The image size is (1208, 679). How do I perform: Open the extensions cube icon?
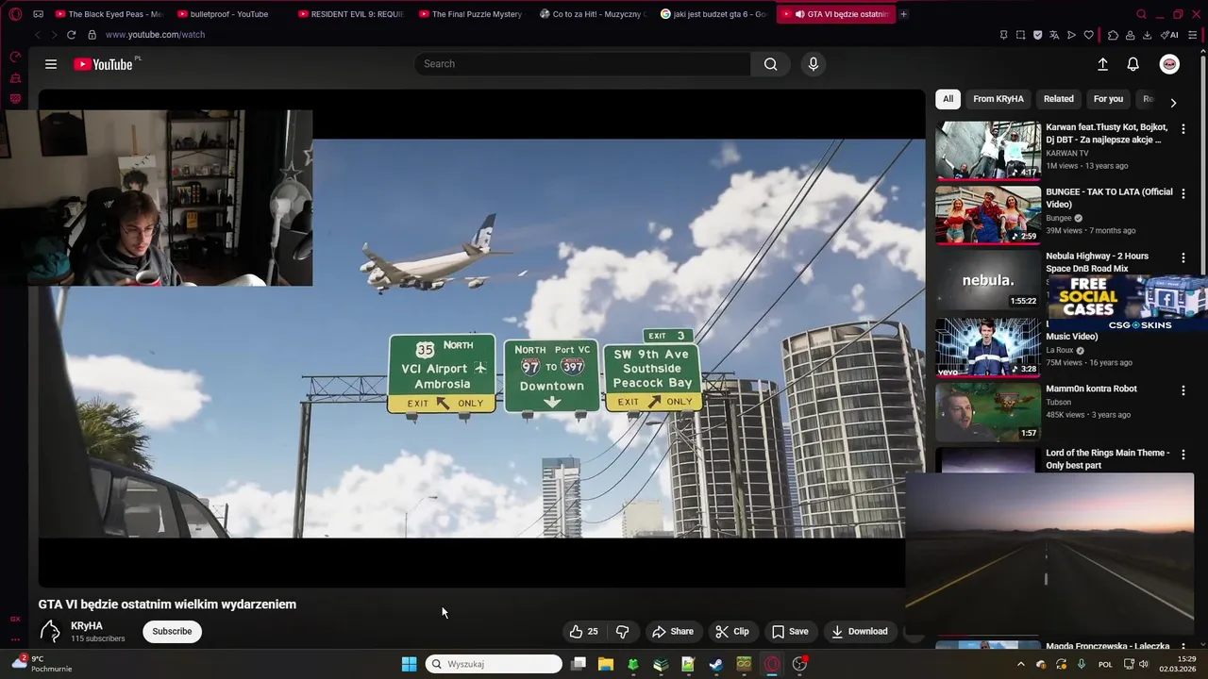pos(1113,35)
